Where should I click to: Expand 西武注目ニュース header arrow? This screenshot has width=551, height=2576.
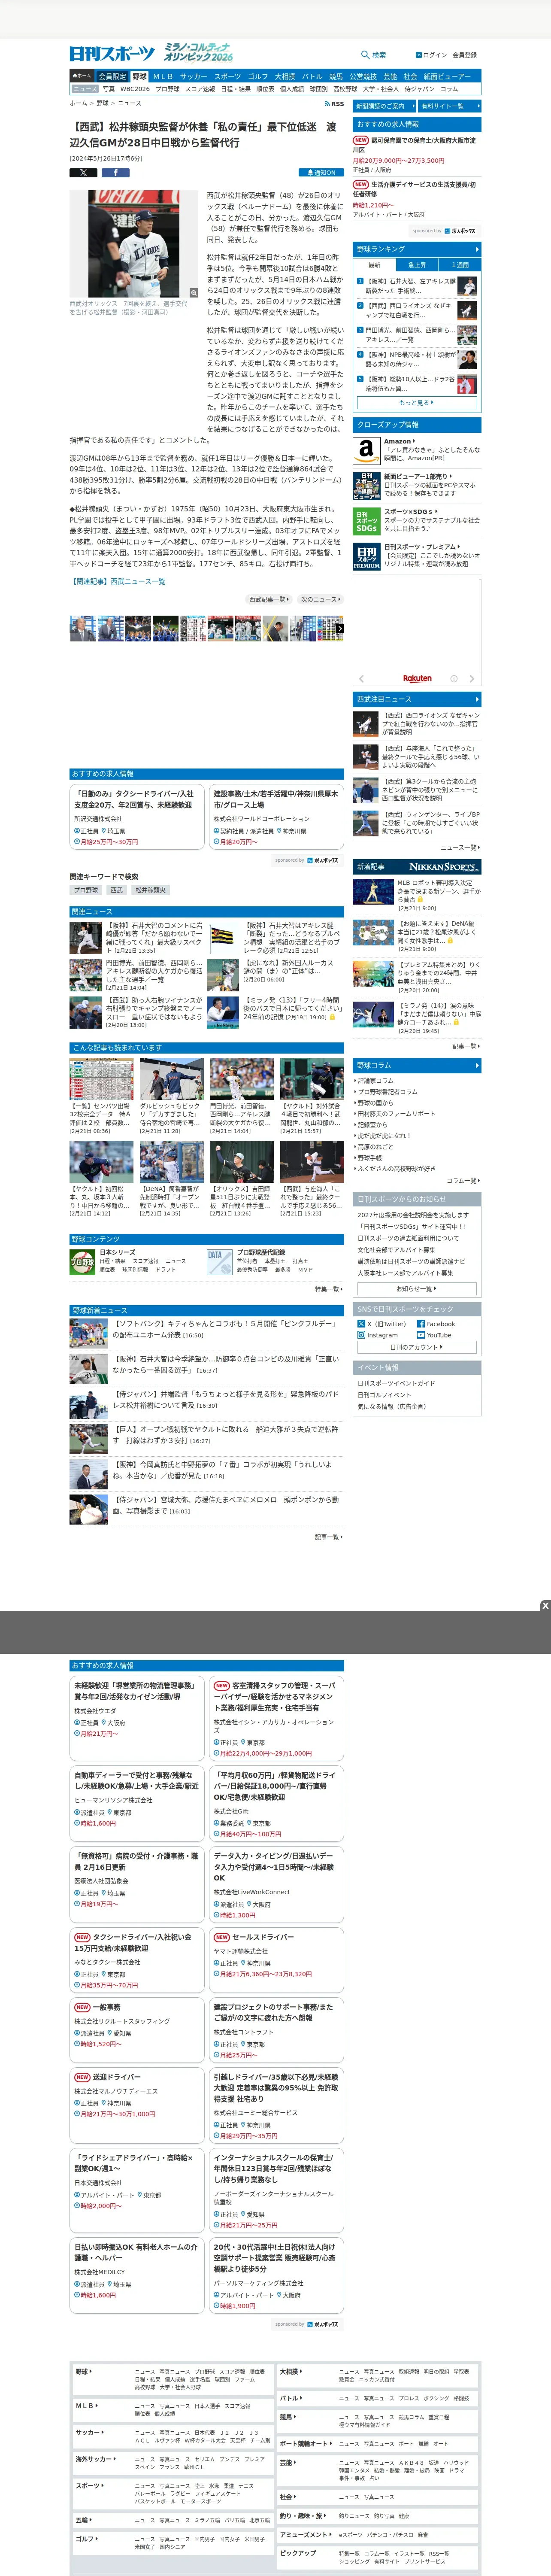pos(477,699)
